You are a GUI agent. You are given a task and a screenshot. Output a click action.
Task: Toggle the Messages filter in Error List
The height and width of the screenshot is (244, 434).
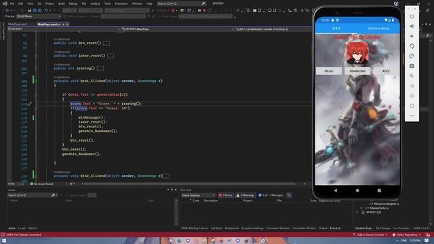(x=271, y=195)
